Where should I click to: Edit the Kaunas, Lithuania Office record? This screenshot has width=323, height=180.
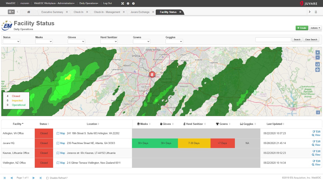point(316,151)
